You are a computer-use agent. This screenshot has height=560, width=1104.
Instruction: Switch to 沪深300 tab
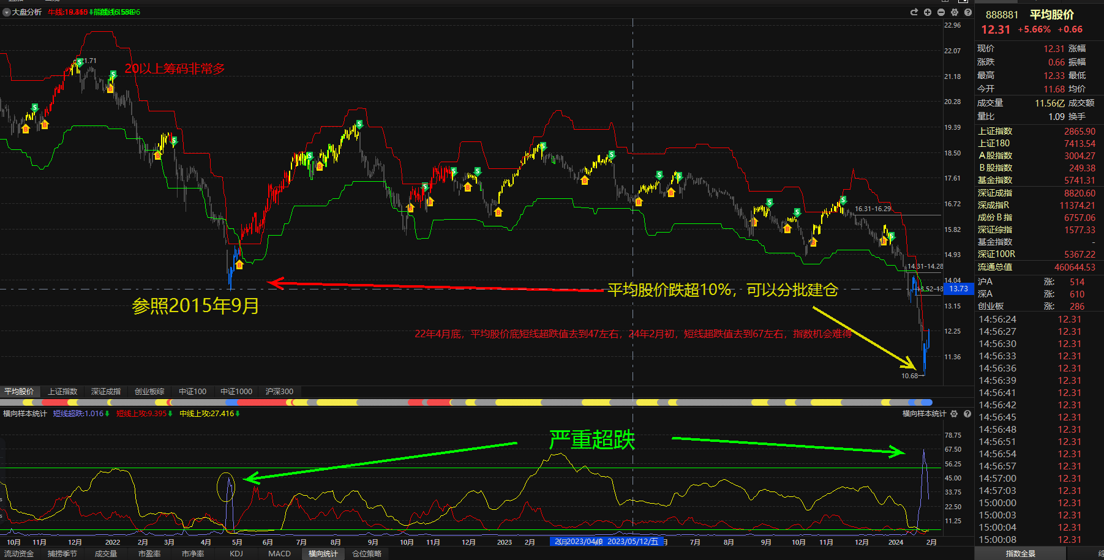click(279, 391)
